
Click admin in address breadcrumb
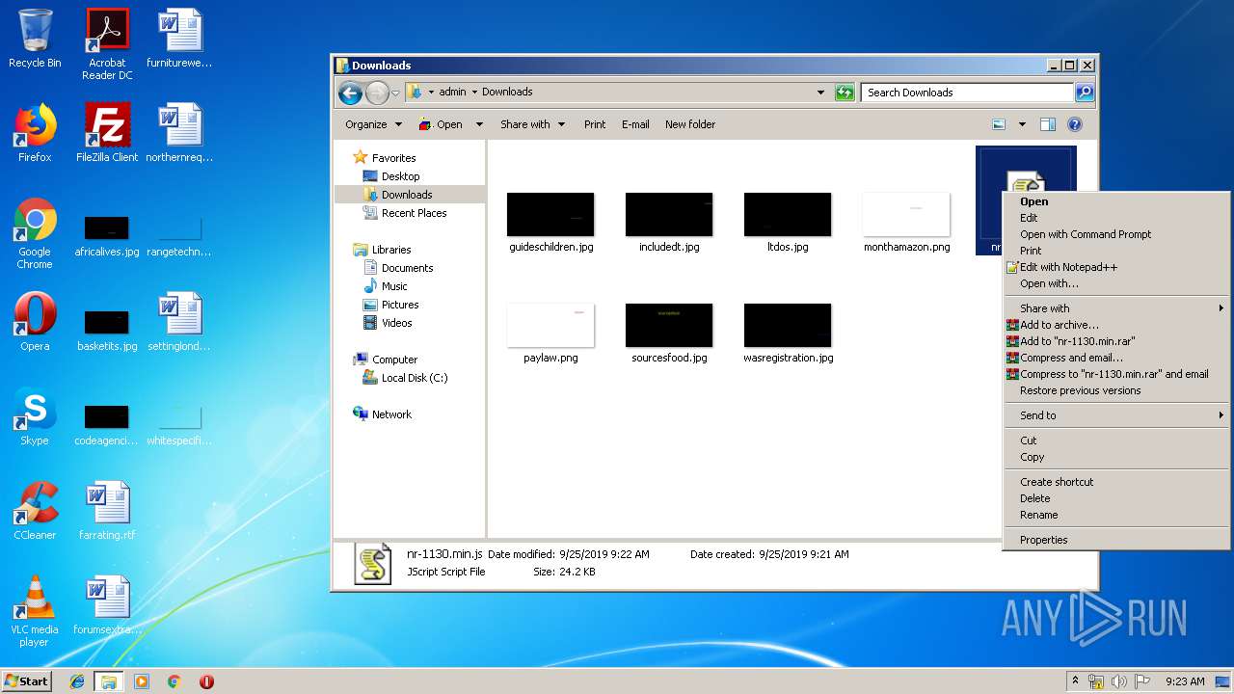(x=452, y=93)
